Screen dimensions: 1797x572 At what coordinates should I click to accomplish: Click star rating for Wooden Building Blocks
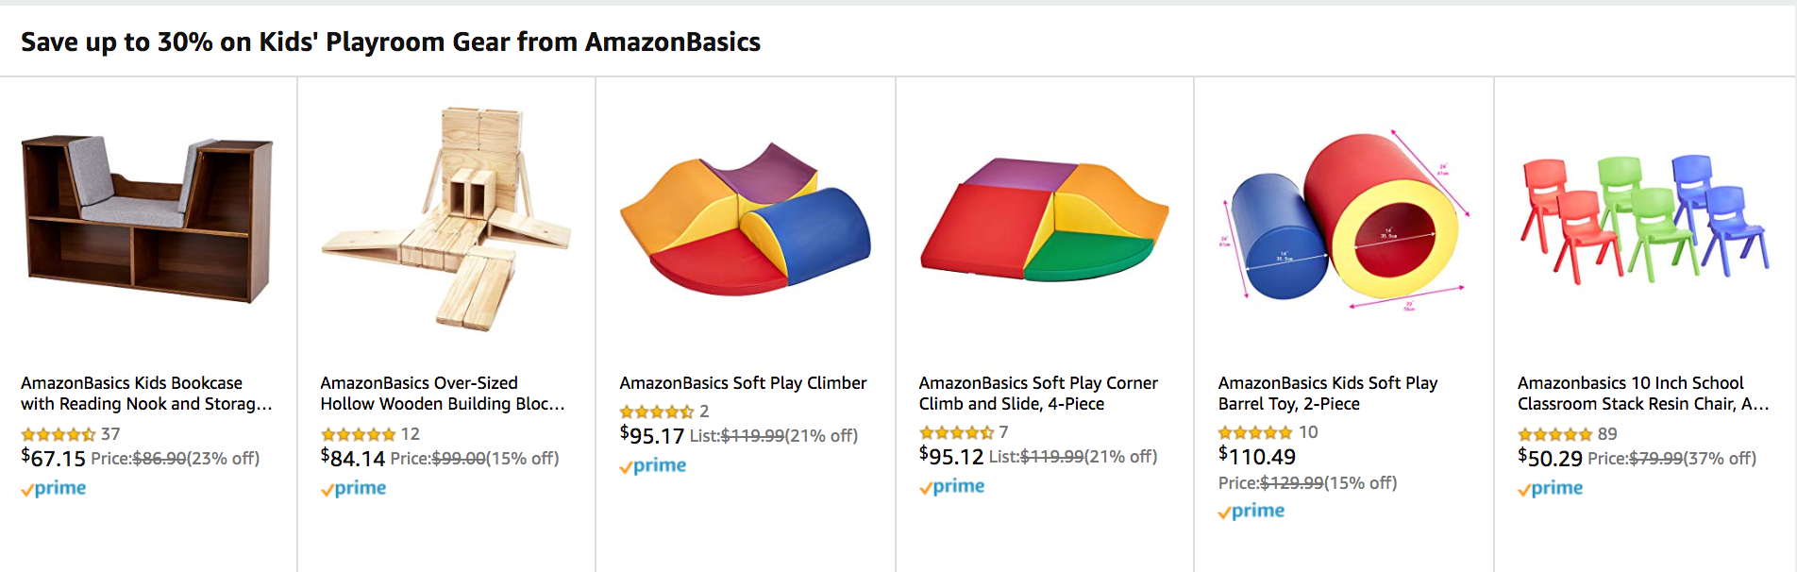358,434
